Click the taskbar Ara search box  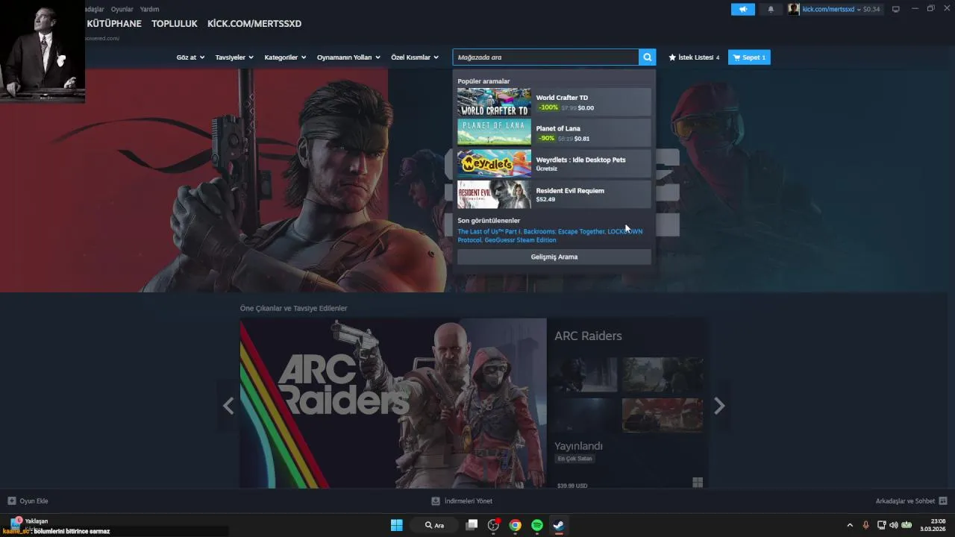point(434,525)
